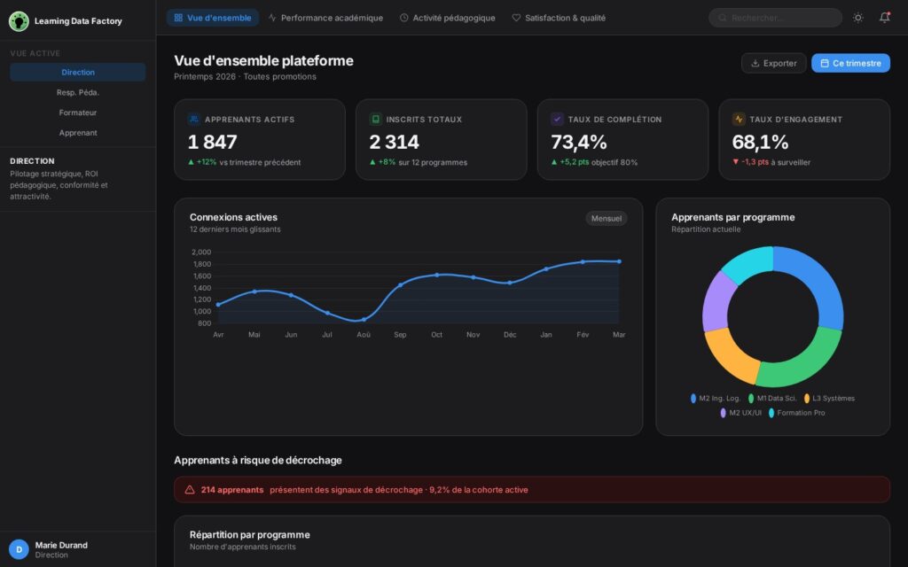Open the Satisfaction & qualité tab

[x=559, y=17]
